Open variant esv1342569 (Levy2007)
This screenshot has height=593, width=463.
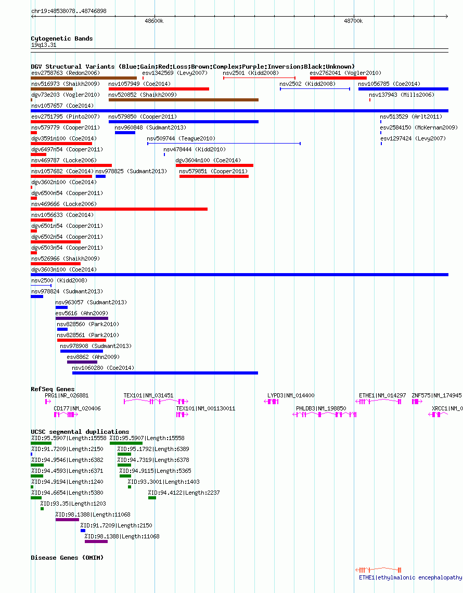[x=175, y=73]
